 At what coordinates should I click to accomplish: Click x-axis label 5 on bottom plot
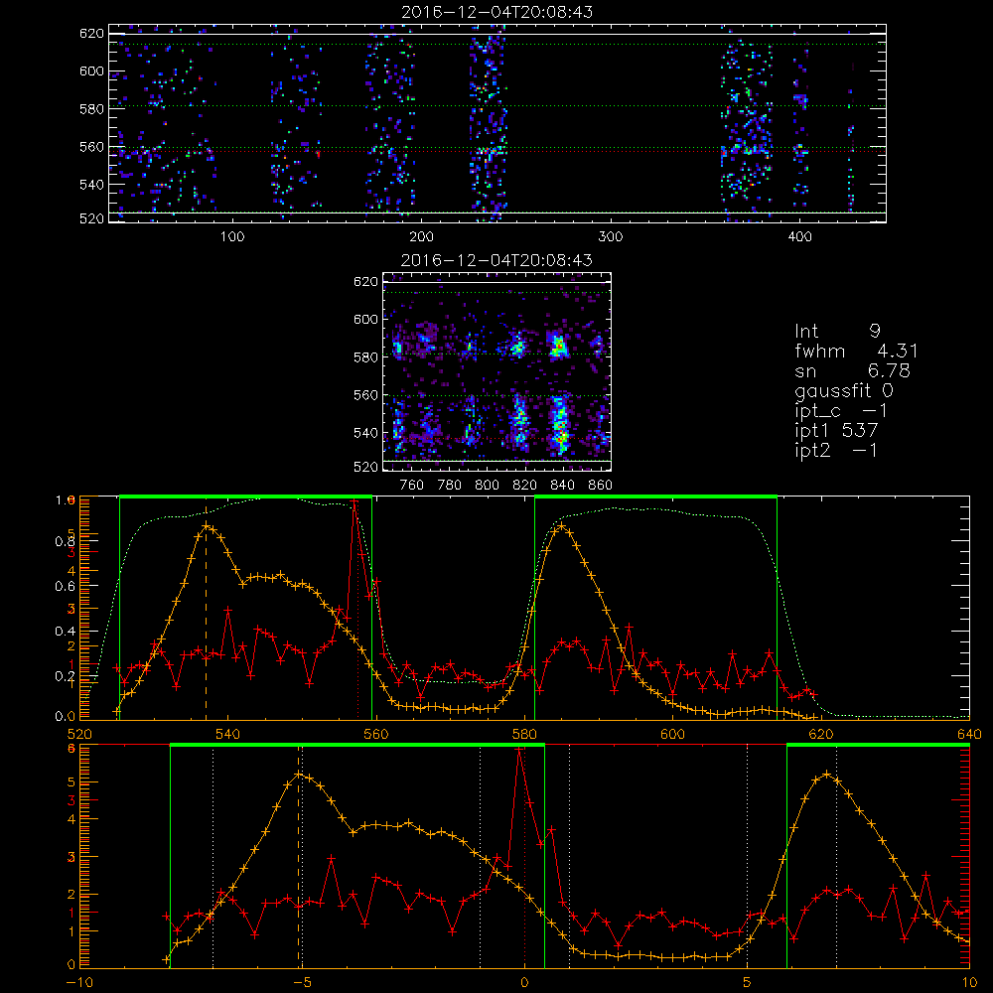[x=748, y=982]
